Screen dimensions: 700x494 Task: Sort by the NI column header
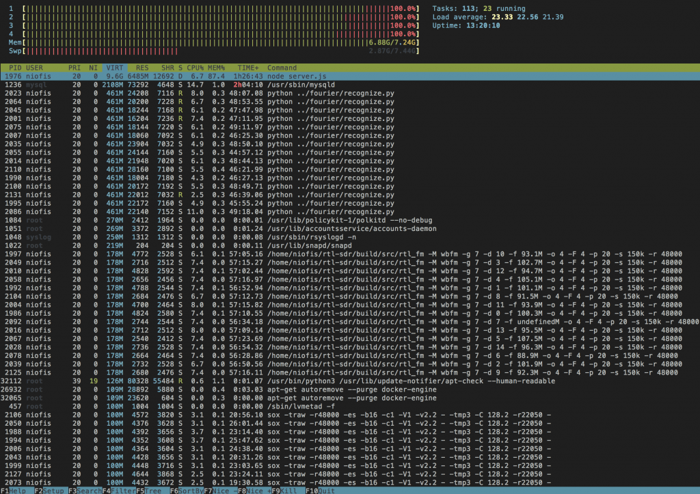click(x=93, y=68)
